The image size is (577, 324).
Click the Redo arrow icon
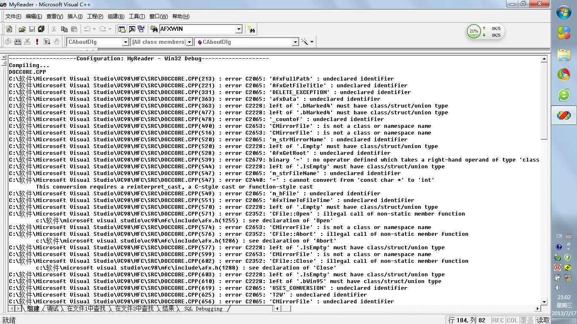click(x=103, y=29)
